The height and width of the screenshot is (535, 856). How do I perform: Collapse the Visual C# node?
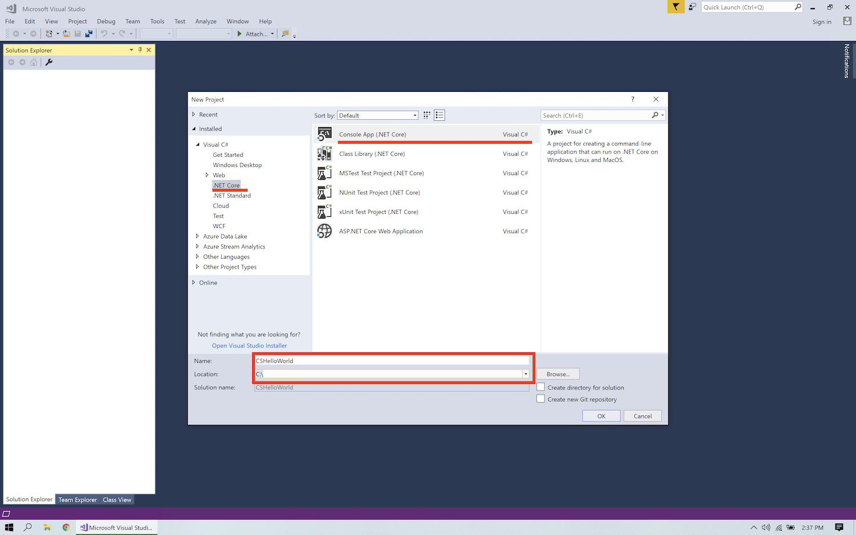click(198, 144)
